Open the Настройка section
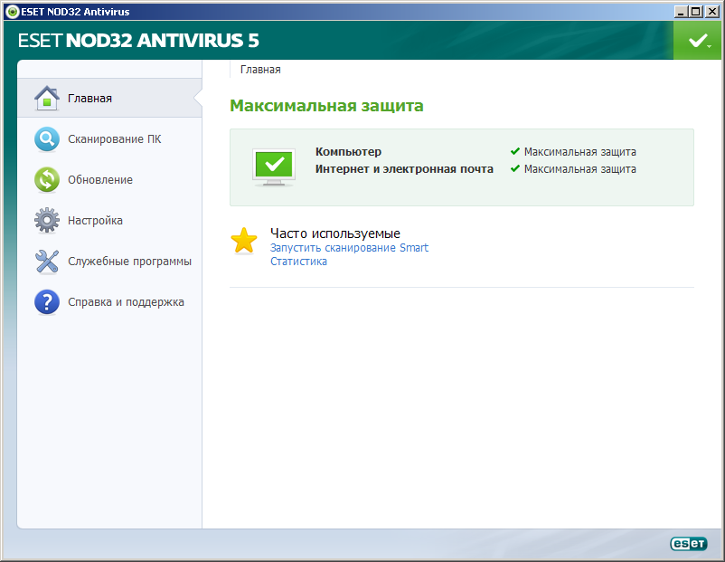The height and width of the screenshot is (562, 725). (95, 220)
